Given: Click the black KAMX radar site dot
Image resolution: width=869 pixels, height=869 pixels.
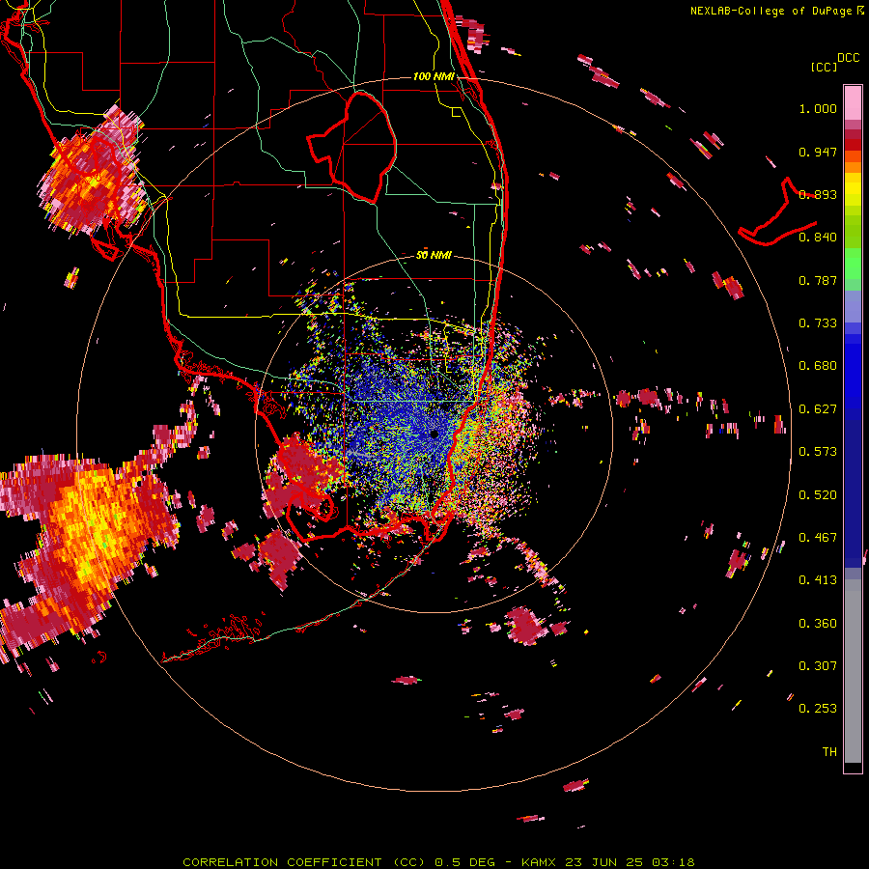Looking at the screenshot, I should pos(434,434).
